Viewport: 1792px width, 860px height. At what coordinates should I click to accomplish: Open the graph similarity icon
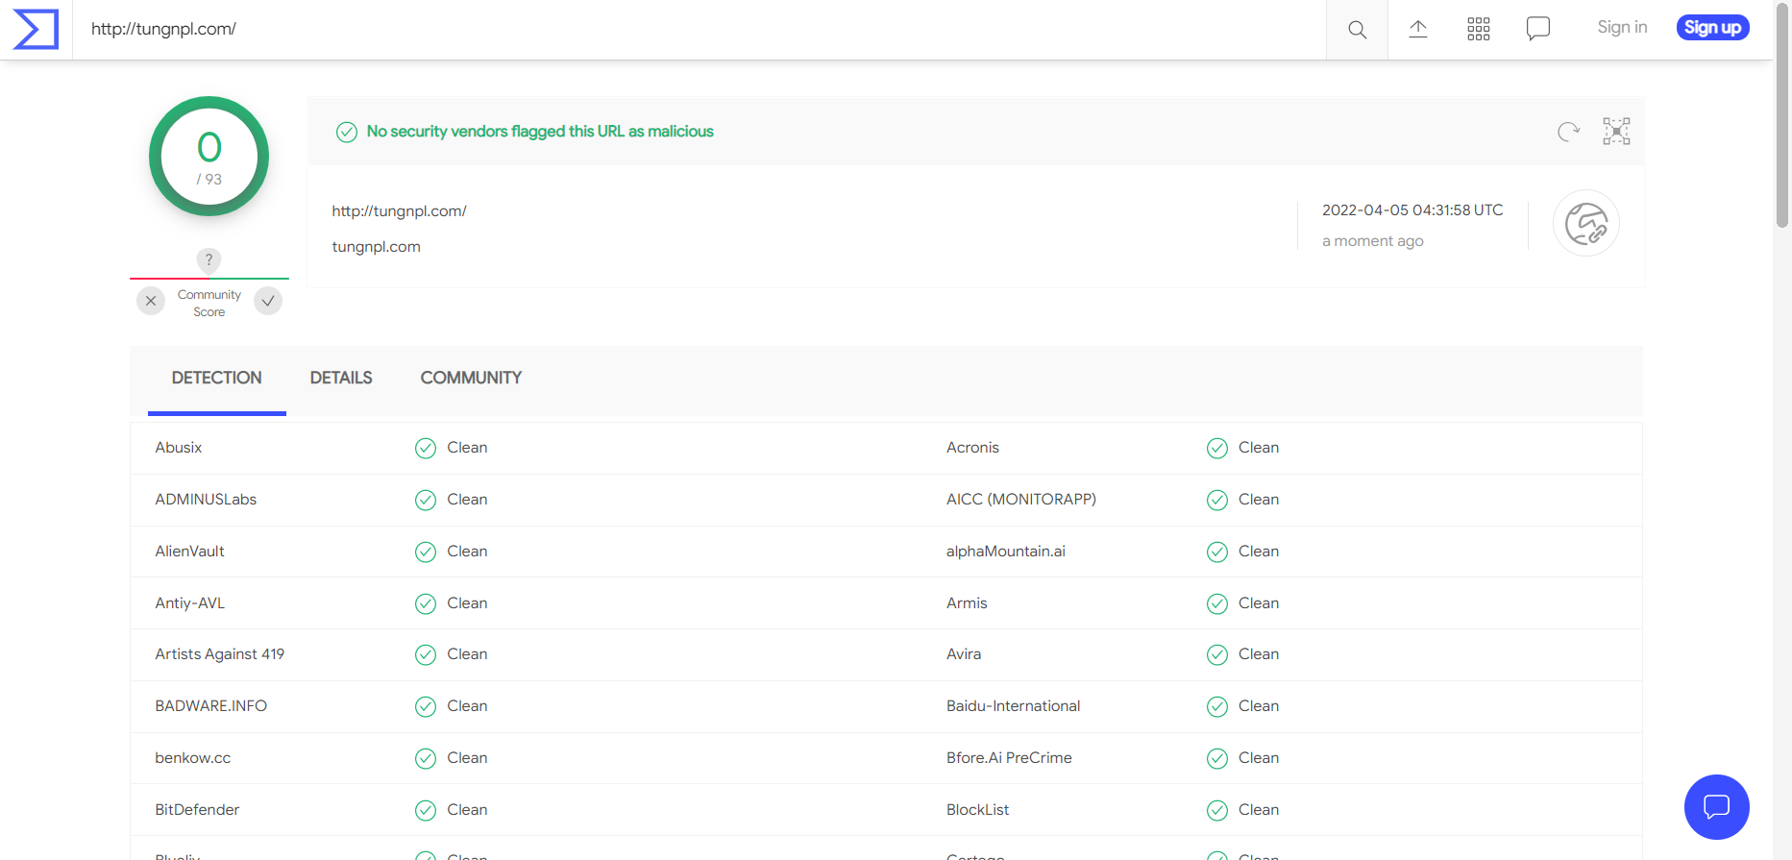[1616, 132]
